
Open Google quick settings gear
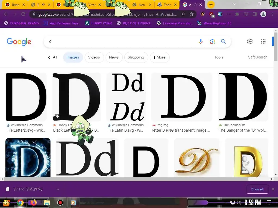[x=250, y=41]
